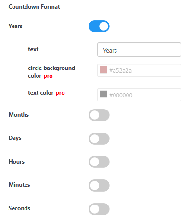
Task: Click the #000000 hex color field
Action: click(139, 95)
